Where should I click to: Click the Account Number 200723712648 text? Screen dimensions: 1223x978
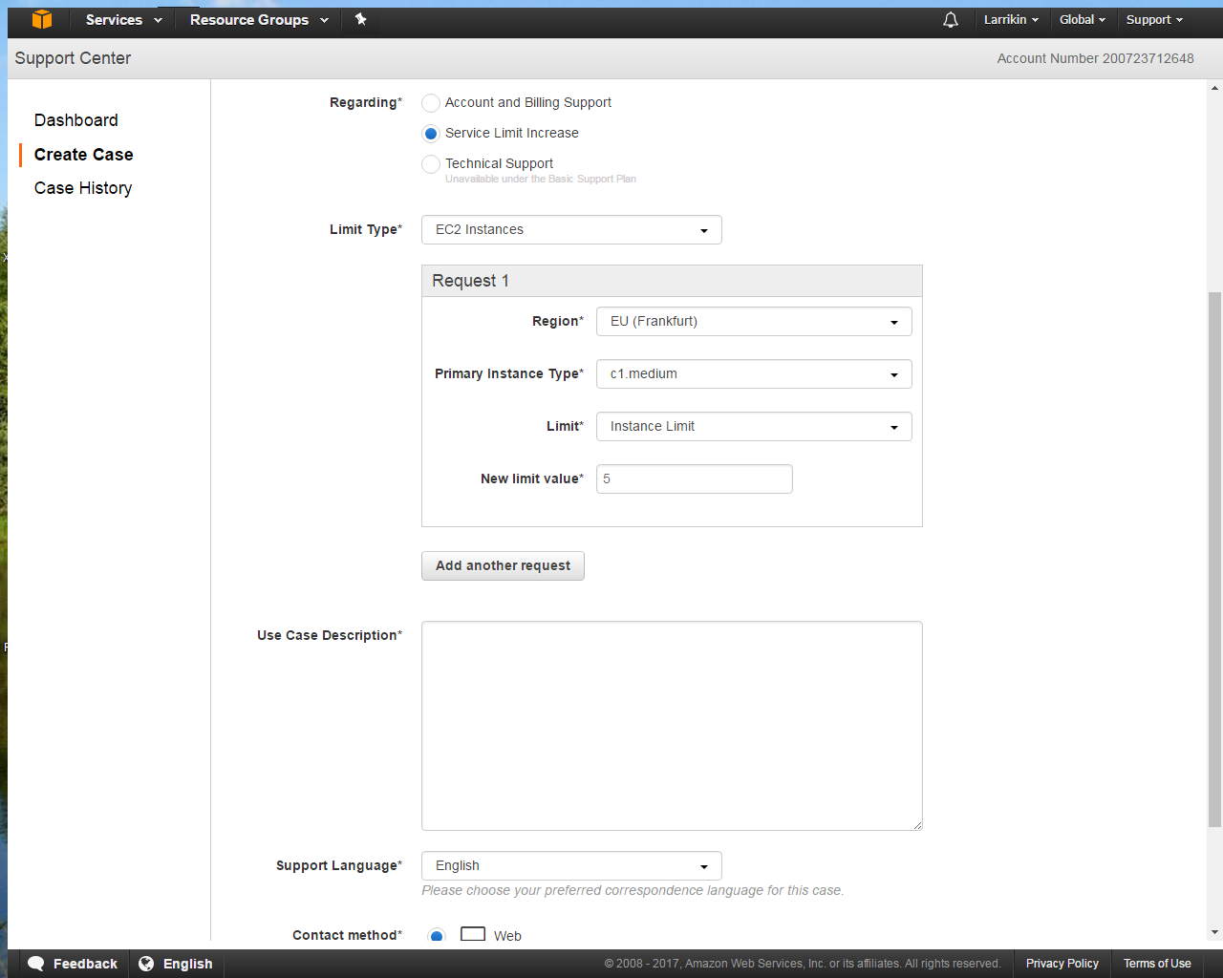1096,58
